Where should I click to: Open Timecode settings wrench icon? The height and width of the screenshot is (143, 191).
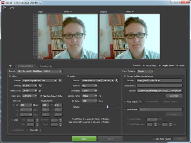click(x=41, y=130)
